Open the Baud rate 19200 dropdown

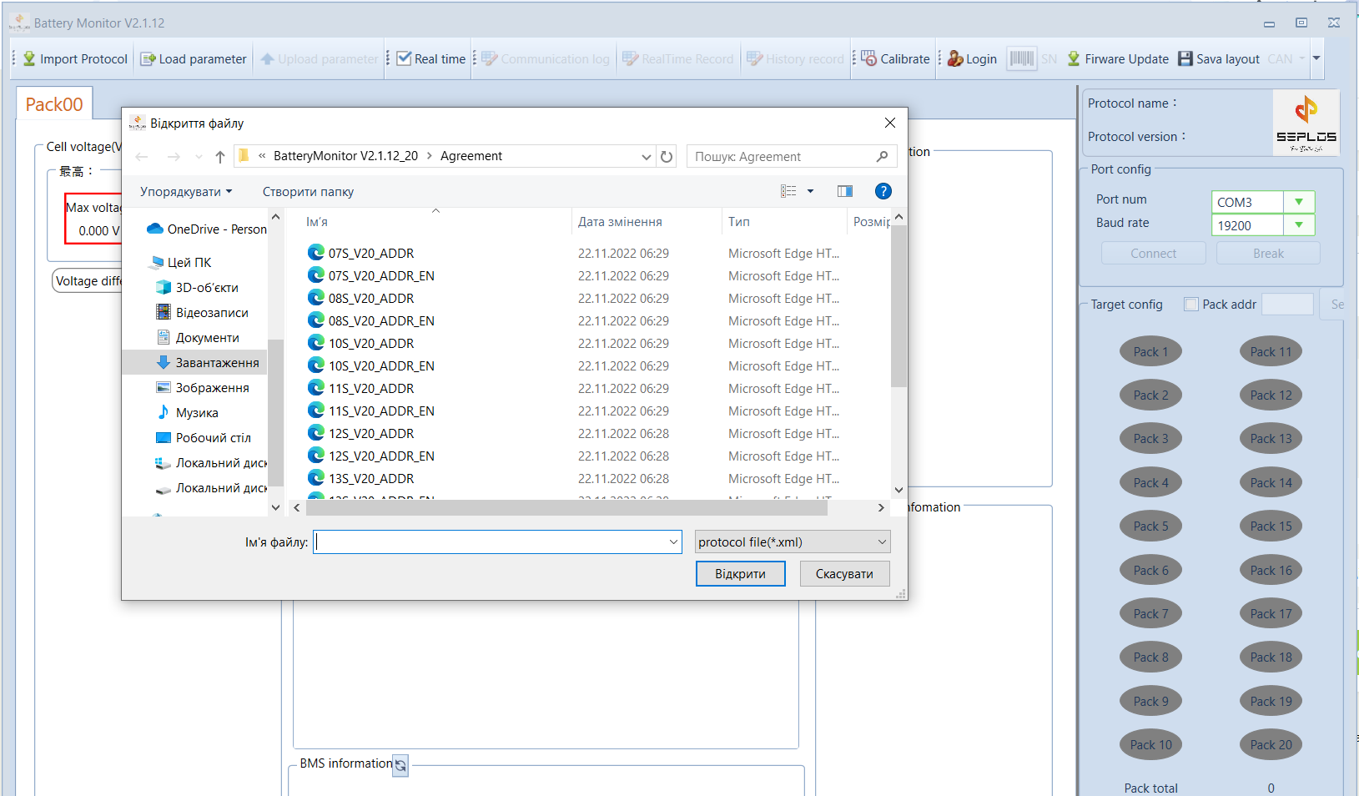click(x=1299, y=225)
